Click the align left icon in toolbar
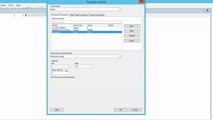The height and width of the screenshot is (120, 213). [39, 15]
